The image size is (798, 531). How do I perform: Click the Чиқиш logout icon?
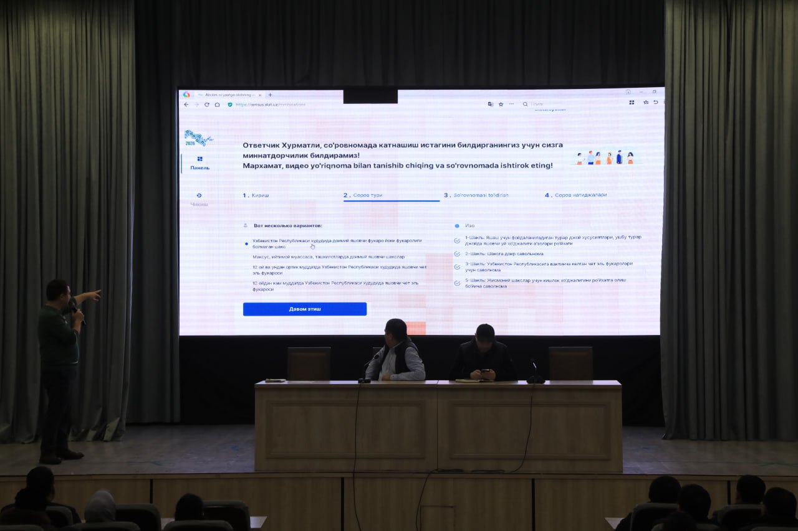point(199,195)
